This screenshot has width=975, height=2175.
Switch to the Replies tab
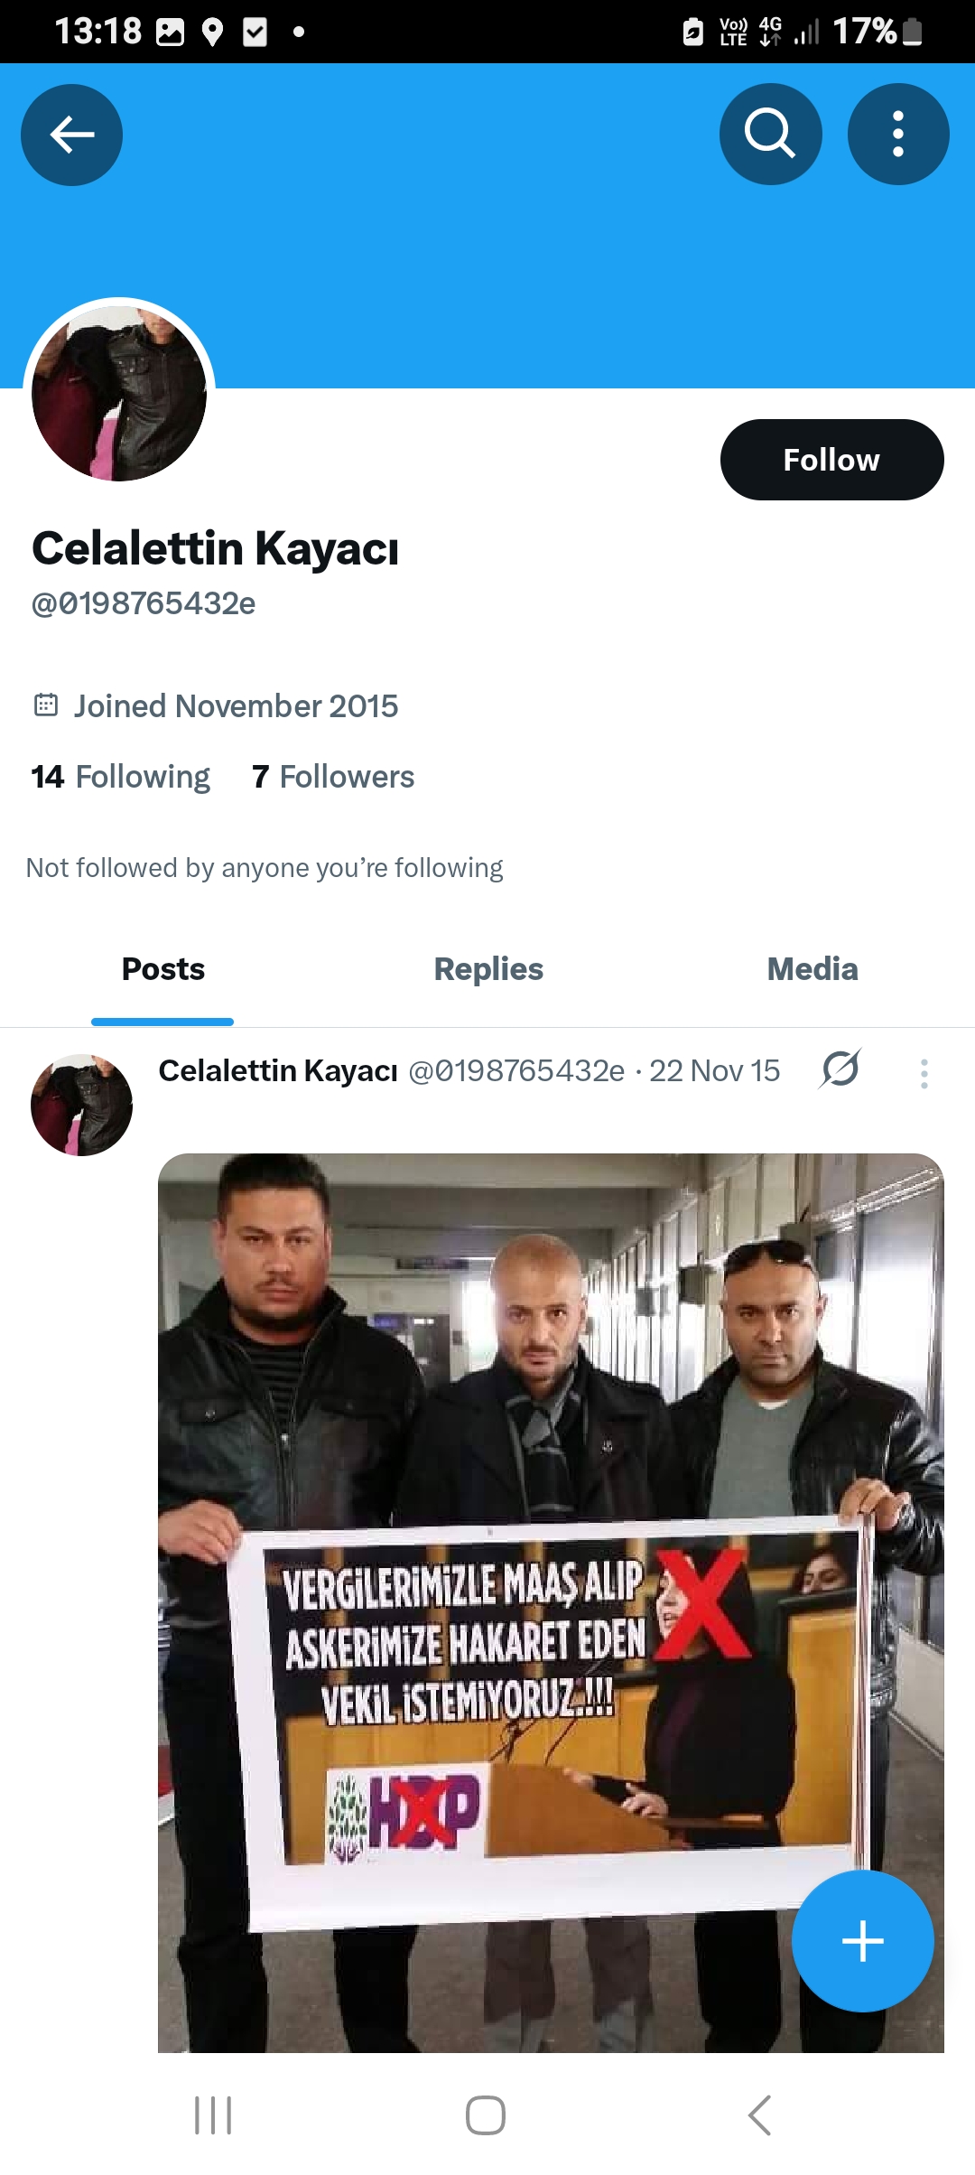(488, 969)
